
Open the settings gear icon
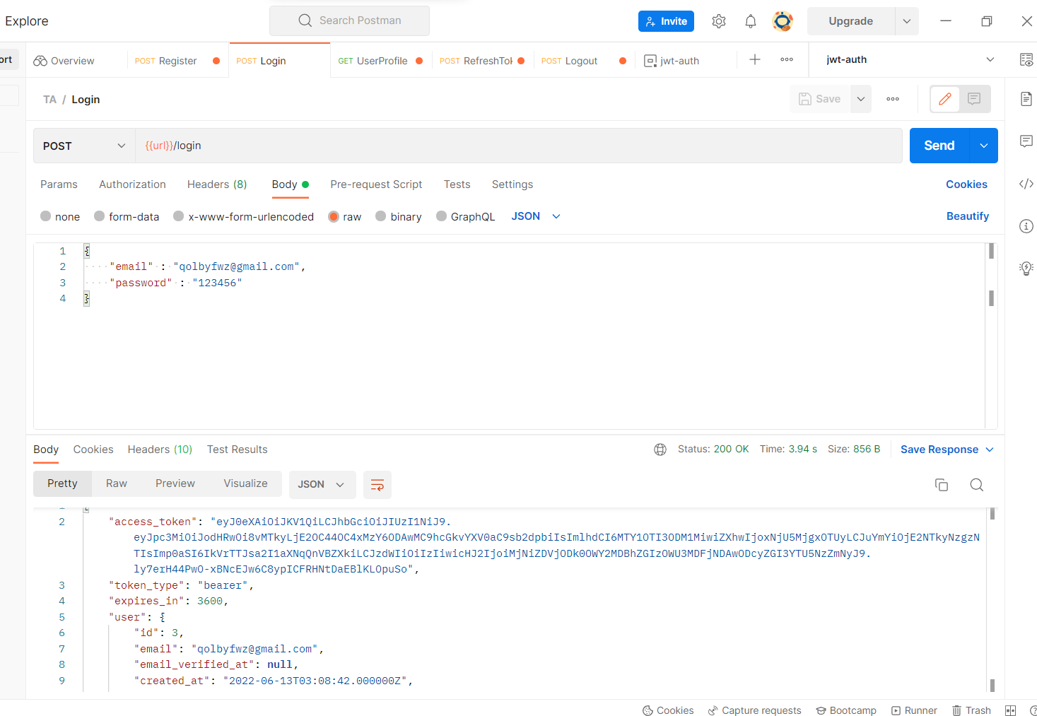coord(719,21)
